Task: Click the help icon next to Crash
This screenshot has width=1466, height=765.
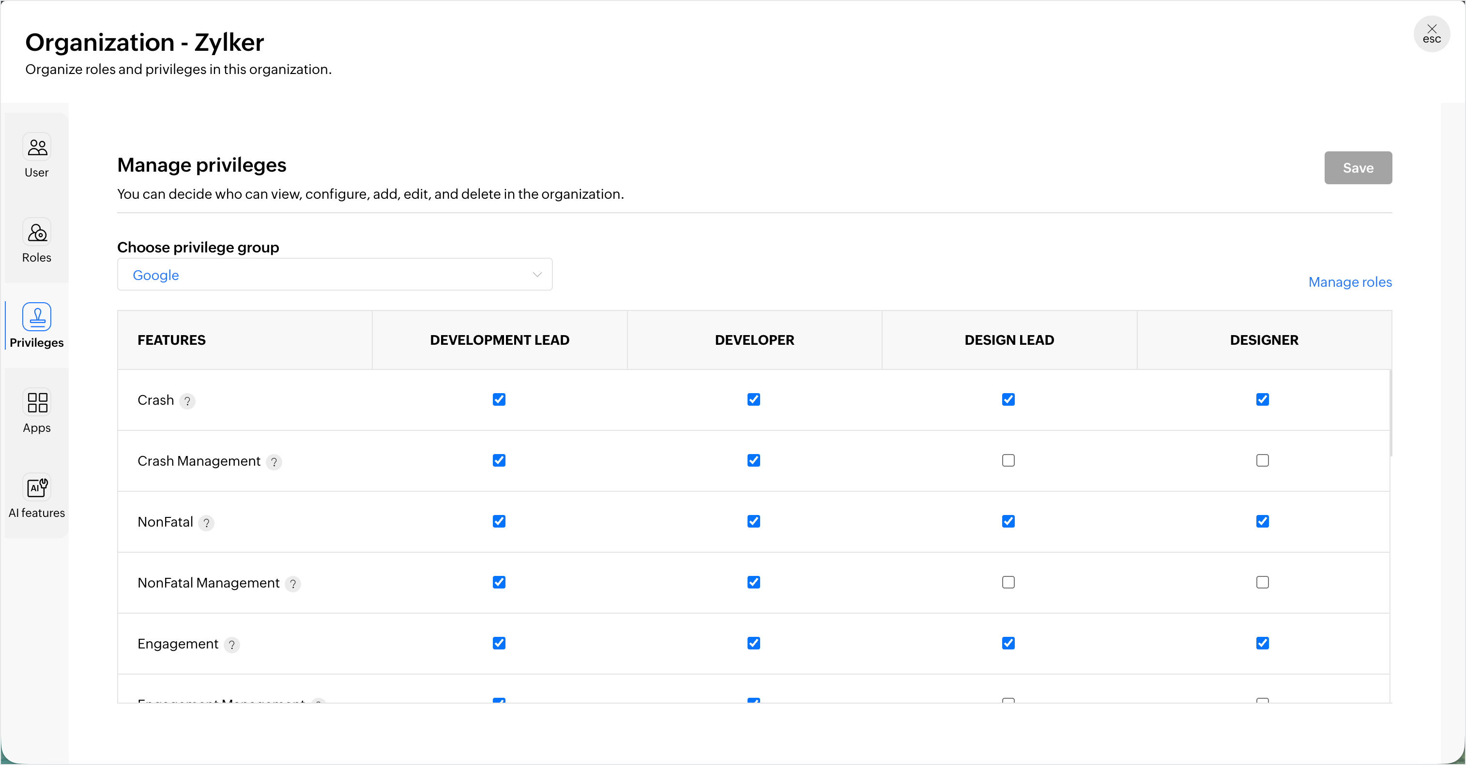Action: click(187, 401)
